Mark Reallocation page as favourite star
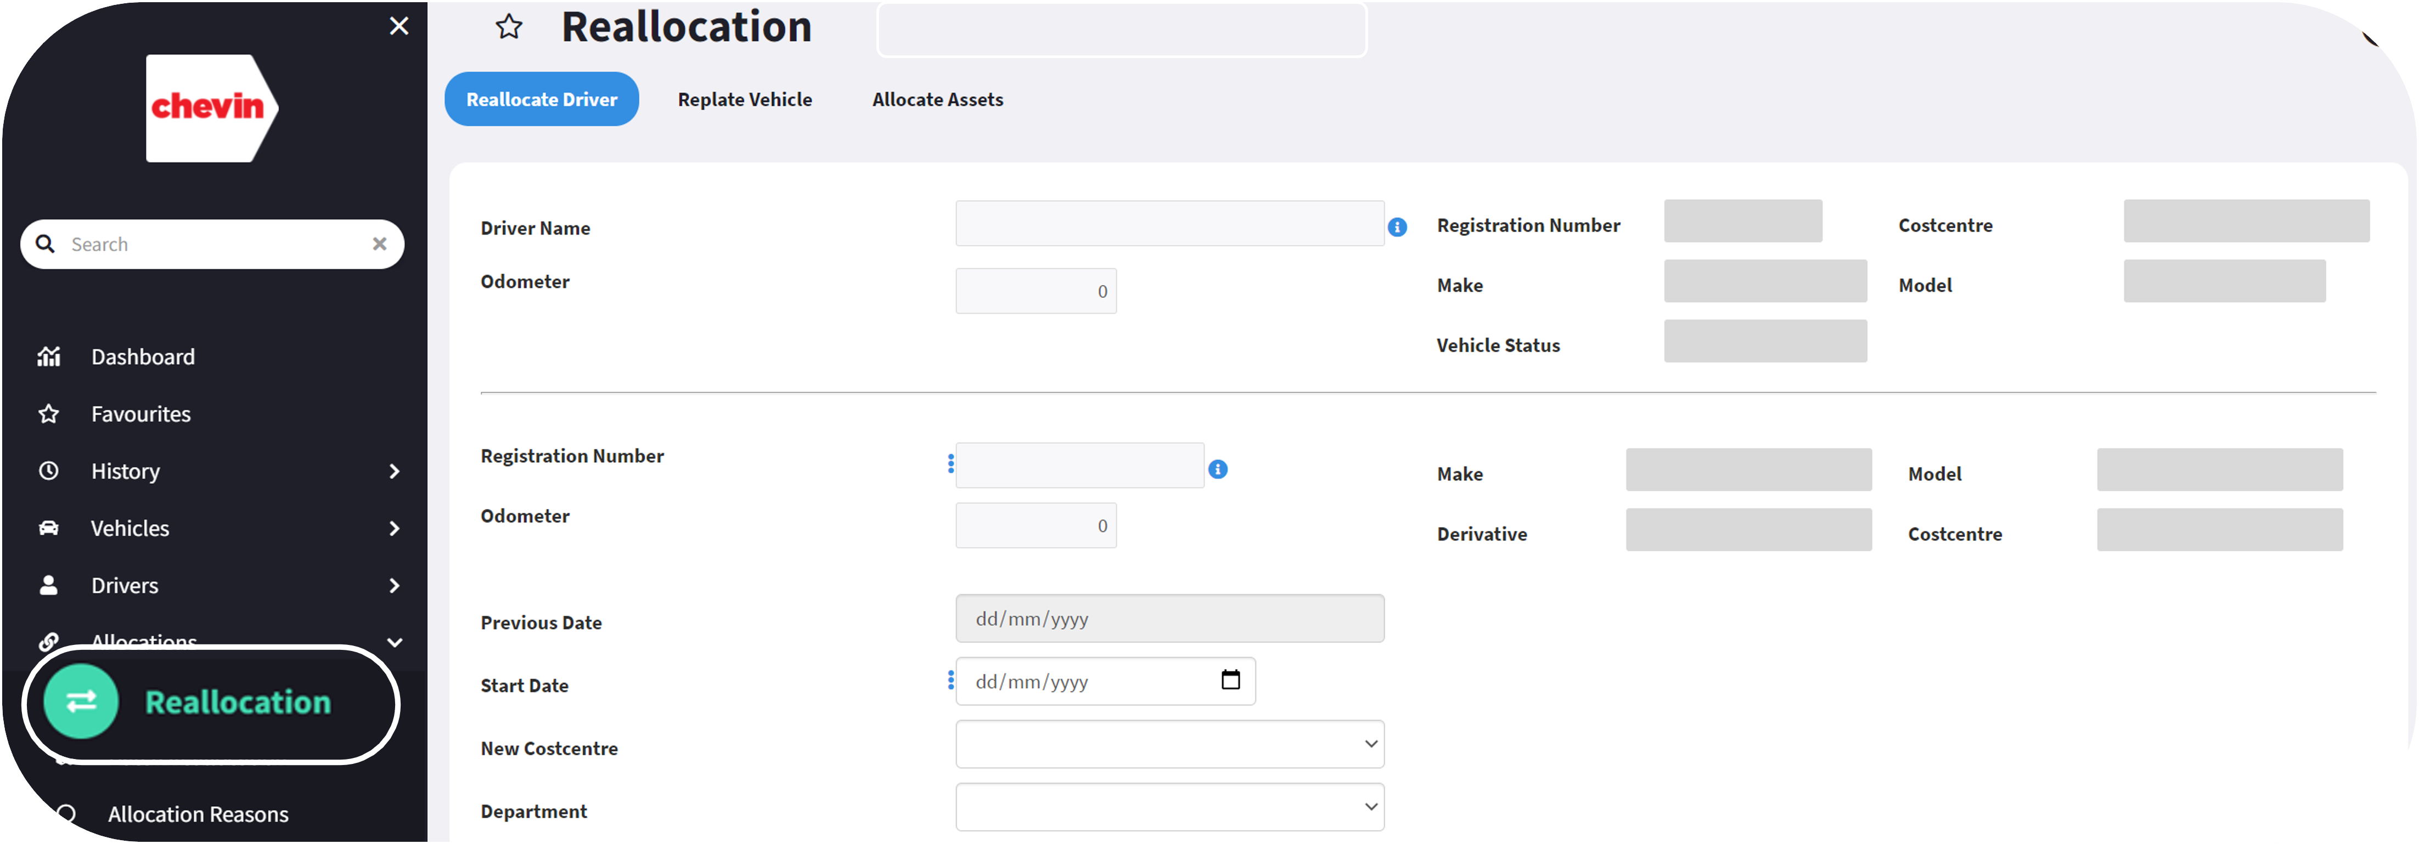Viewport: 2419px width, 844px height. point(509,26)
